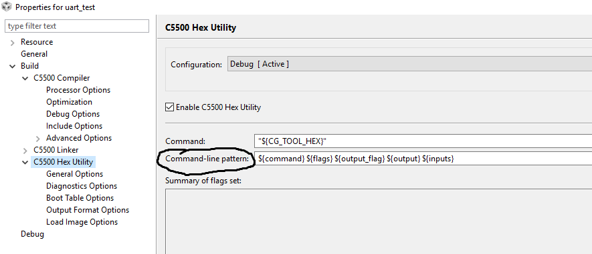Collapse the C5500 Compiler node

tap(25, 78)
